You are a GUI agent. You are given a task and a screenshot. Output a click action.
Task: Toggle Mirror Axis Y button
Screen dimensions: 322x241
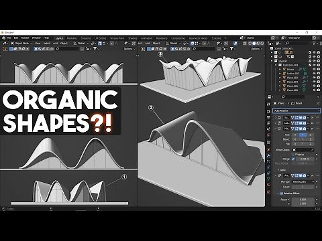point(303,135)
